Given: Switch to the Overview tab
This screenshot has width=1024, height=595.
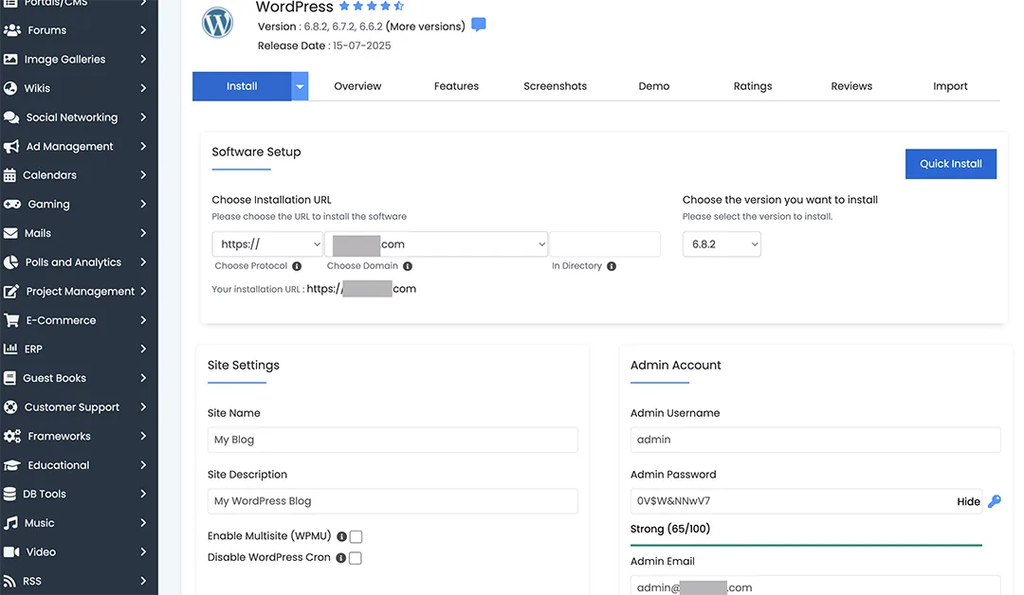Looking at the screenshot, I should coord(357,86).
